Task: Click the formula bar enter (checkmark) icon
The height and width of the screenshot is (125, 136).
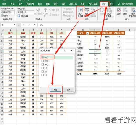Action: coord(29,25)
